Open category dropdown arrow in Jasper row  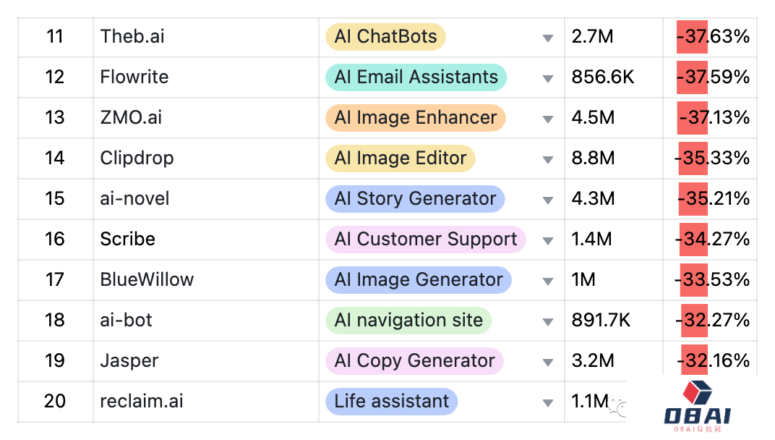tap(547, 363)
